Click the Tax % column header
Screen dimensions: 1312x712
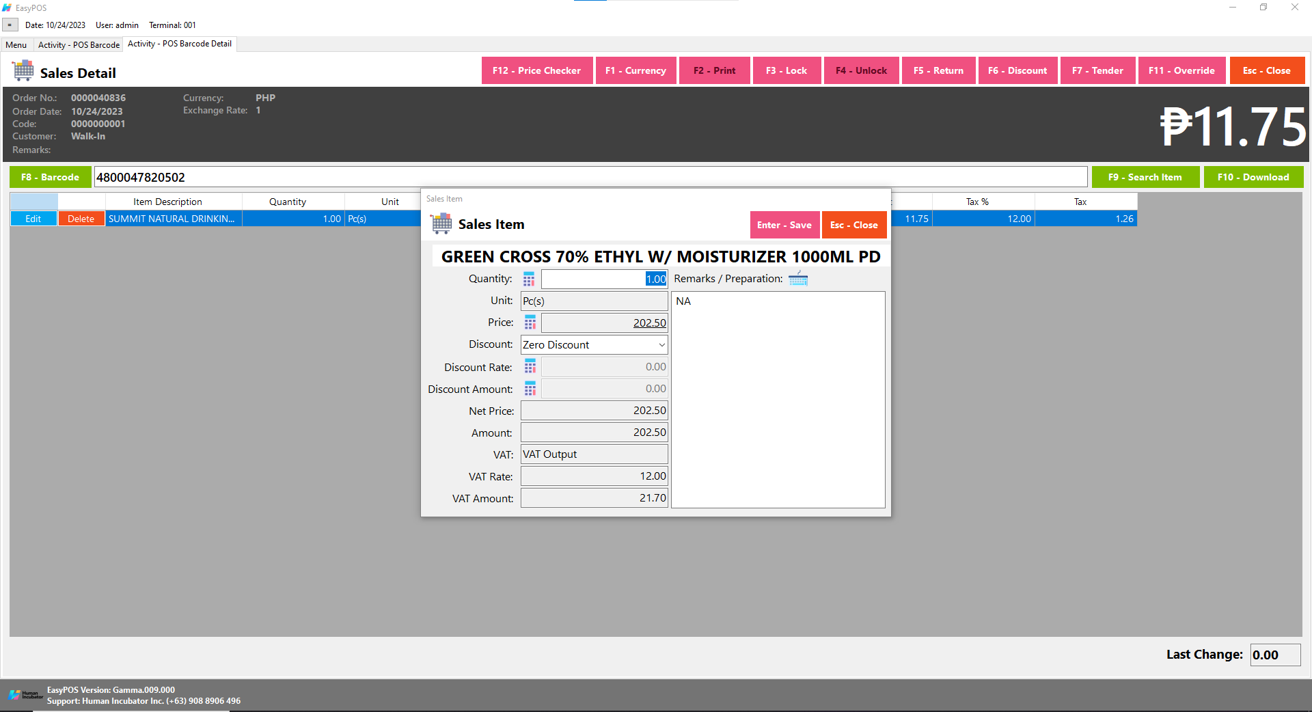[x=983, y=202]
